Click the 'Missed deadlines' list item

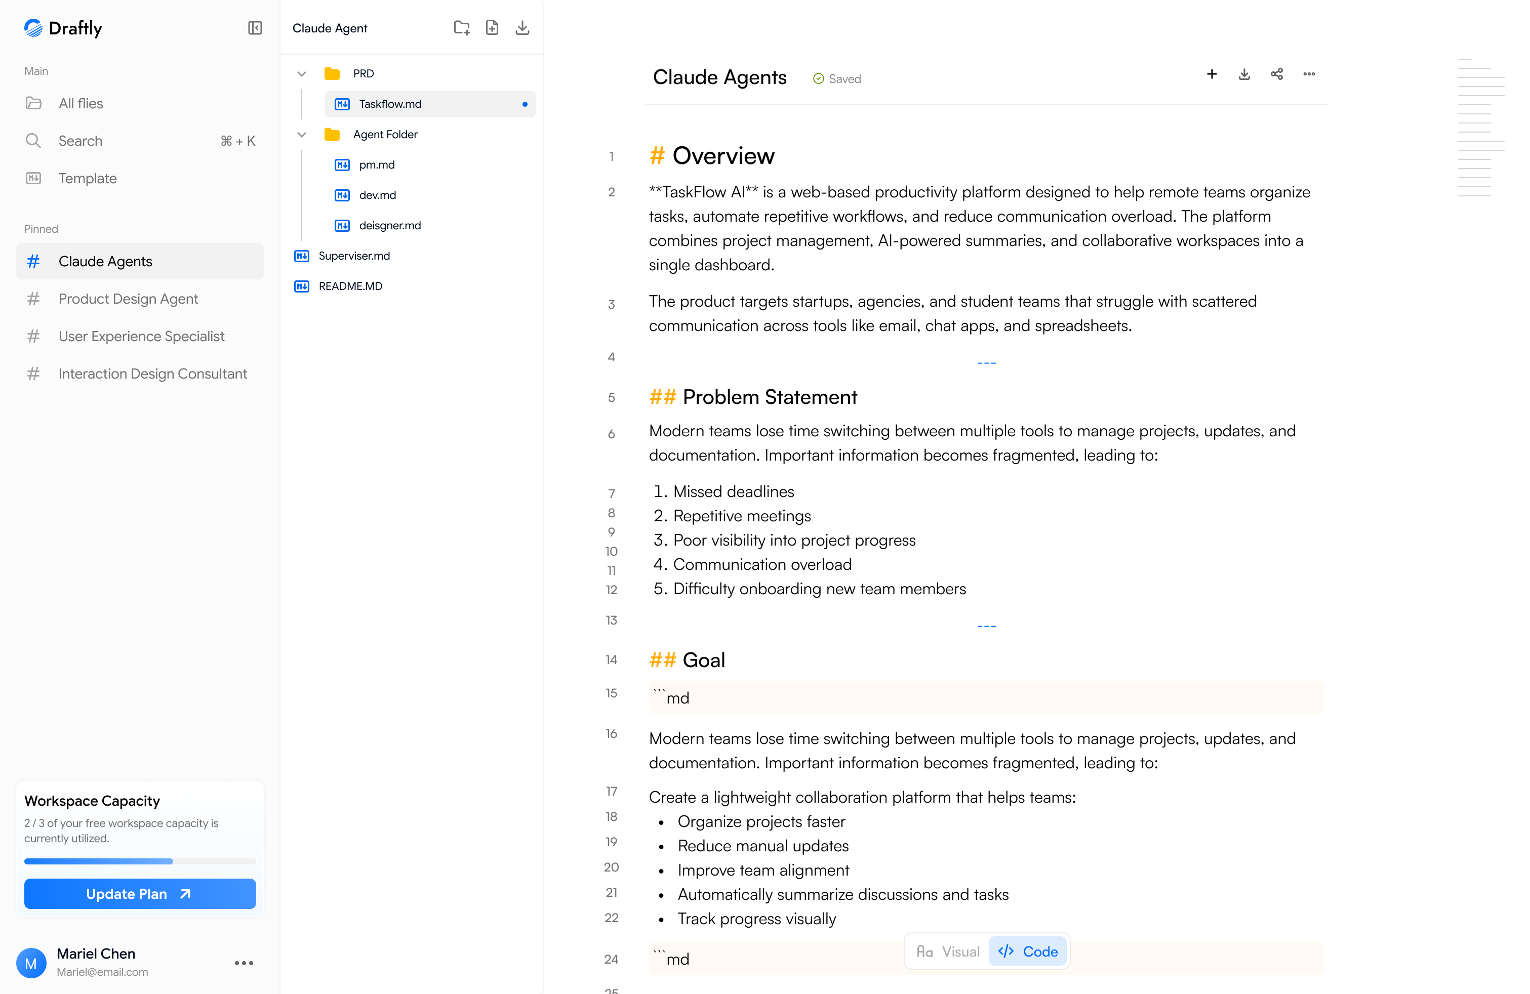click(x=724, y=491)
